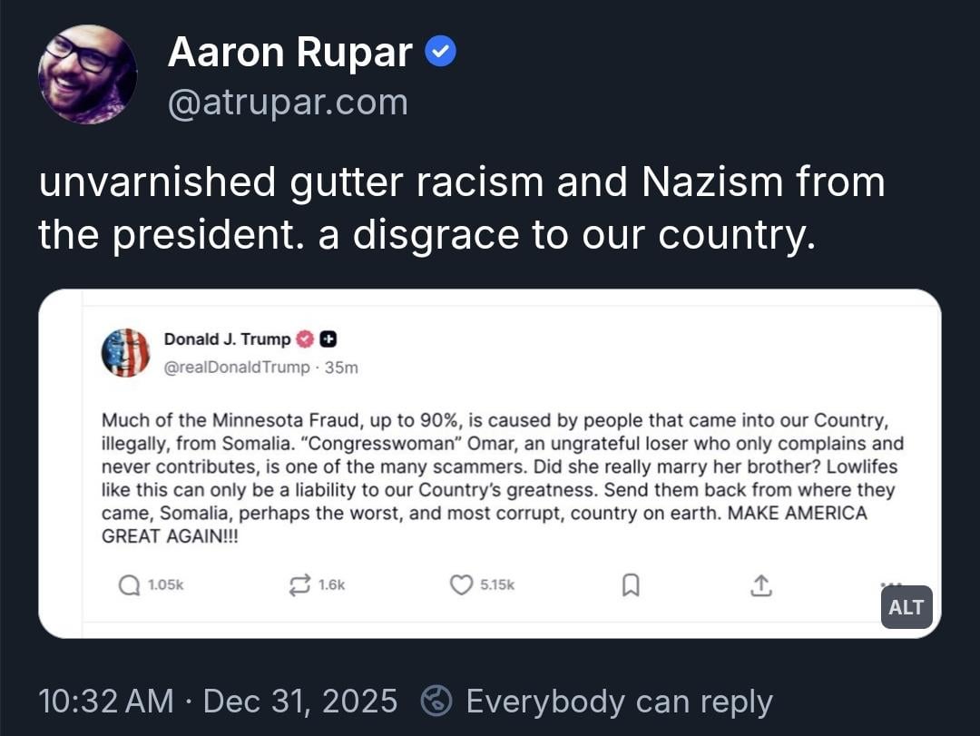The width and height of the screenshot is (980, 736).
Task: Like using the heart icon with 5.15k
Action: pyautogui.click(x=462, y=586)
